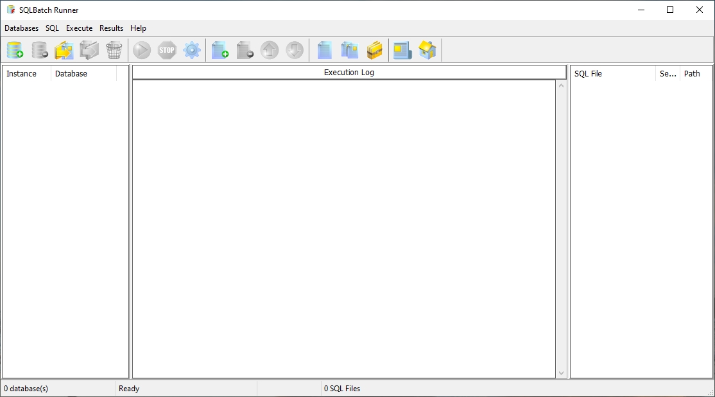Viewport: 715px width, 397px height.
Task: Stop the running execution
Action: pyautogui.click(x=166, y=50)
